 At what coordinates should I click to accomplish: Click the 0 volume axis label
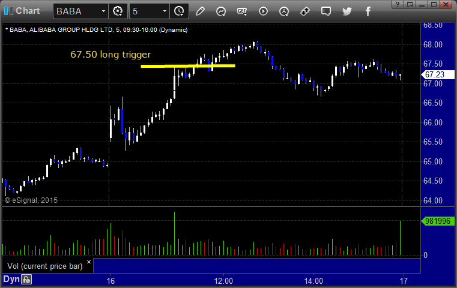pos(425,256)
